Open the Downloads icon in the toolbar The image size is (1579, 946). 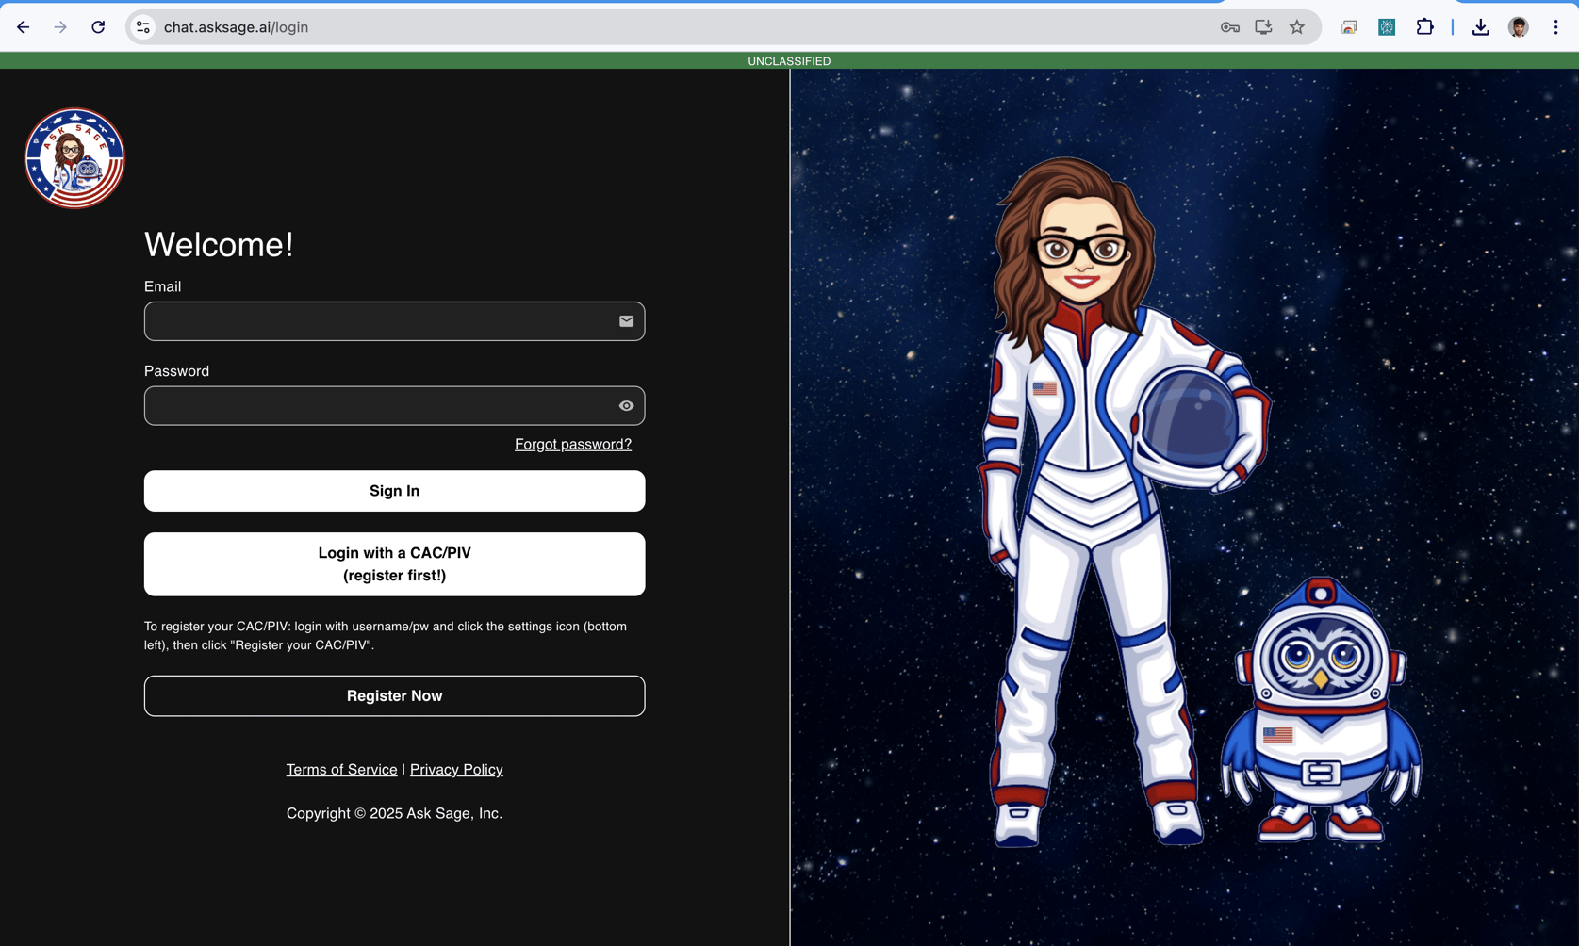tap(1480, 27)
